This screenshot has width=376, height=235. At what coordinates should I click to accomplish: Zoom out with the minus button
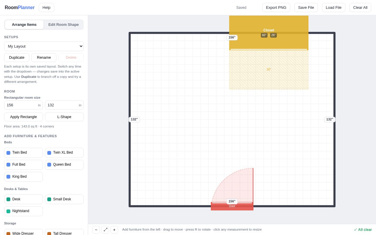96,230
